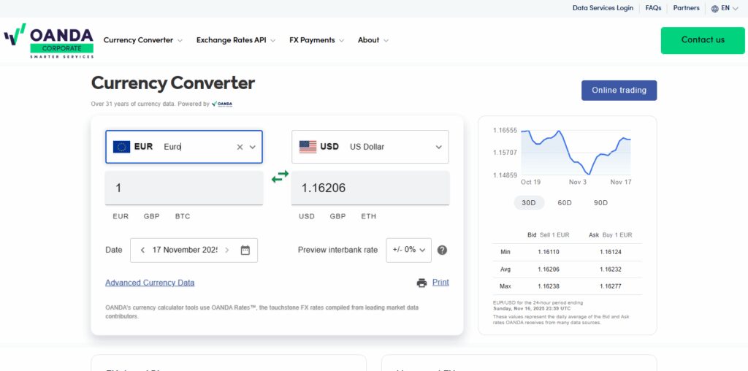Go to the next date arrow
This screenshot has width=748, height=371.
tap(227, 250)
